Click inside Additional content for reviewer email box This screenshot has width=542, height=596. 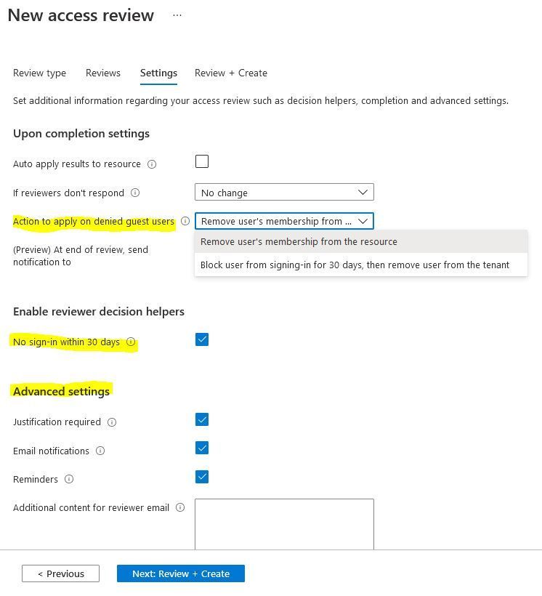(x=284, y=524)
